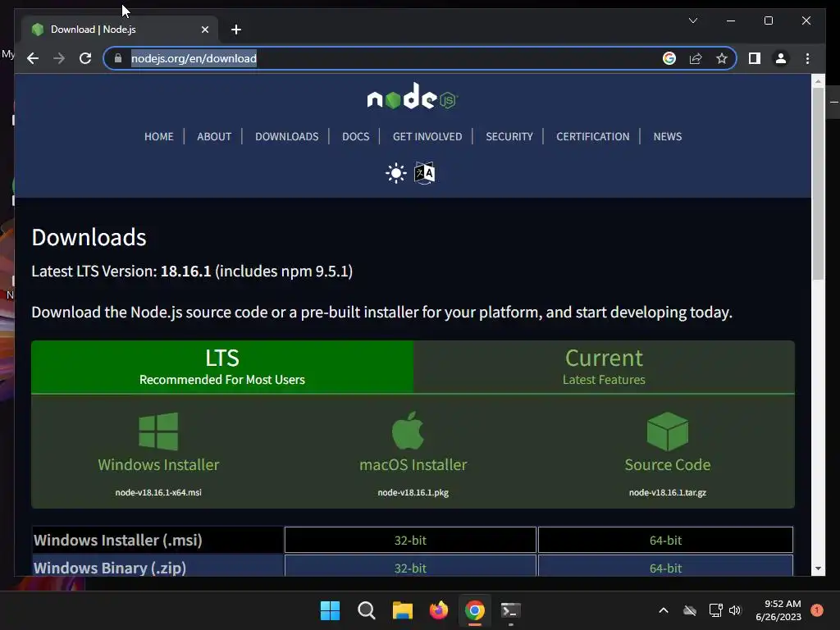
Task: Click the browser forward arrow
Action: pos(59,58)
